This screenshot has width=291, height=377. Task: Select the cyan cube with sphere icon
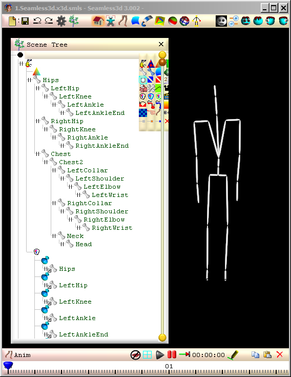(x=143, y=80)
